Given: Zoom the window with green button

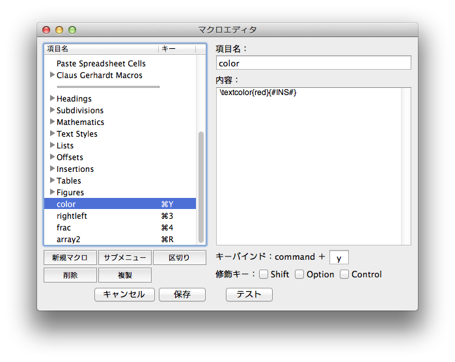Looking at the screenshot, I should 72,30.
